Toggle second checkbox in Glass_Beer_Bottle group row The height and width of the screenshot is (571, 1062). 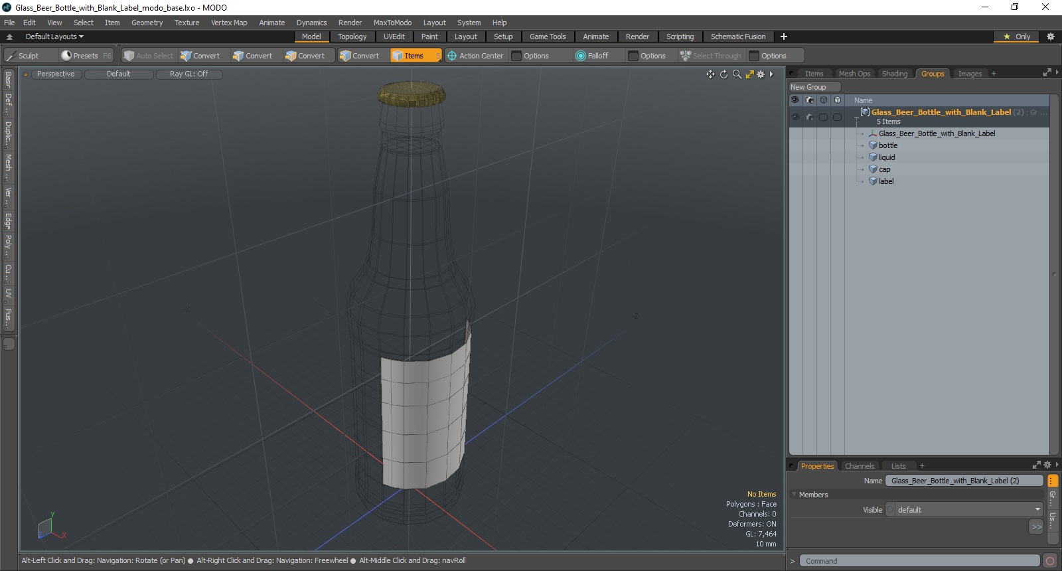(837, 117)
